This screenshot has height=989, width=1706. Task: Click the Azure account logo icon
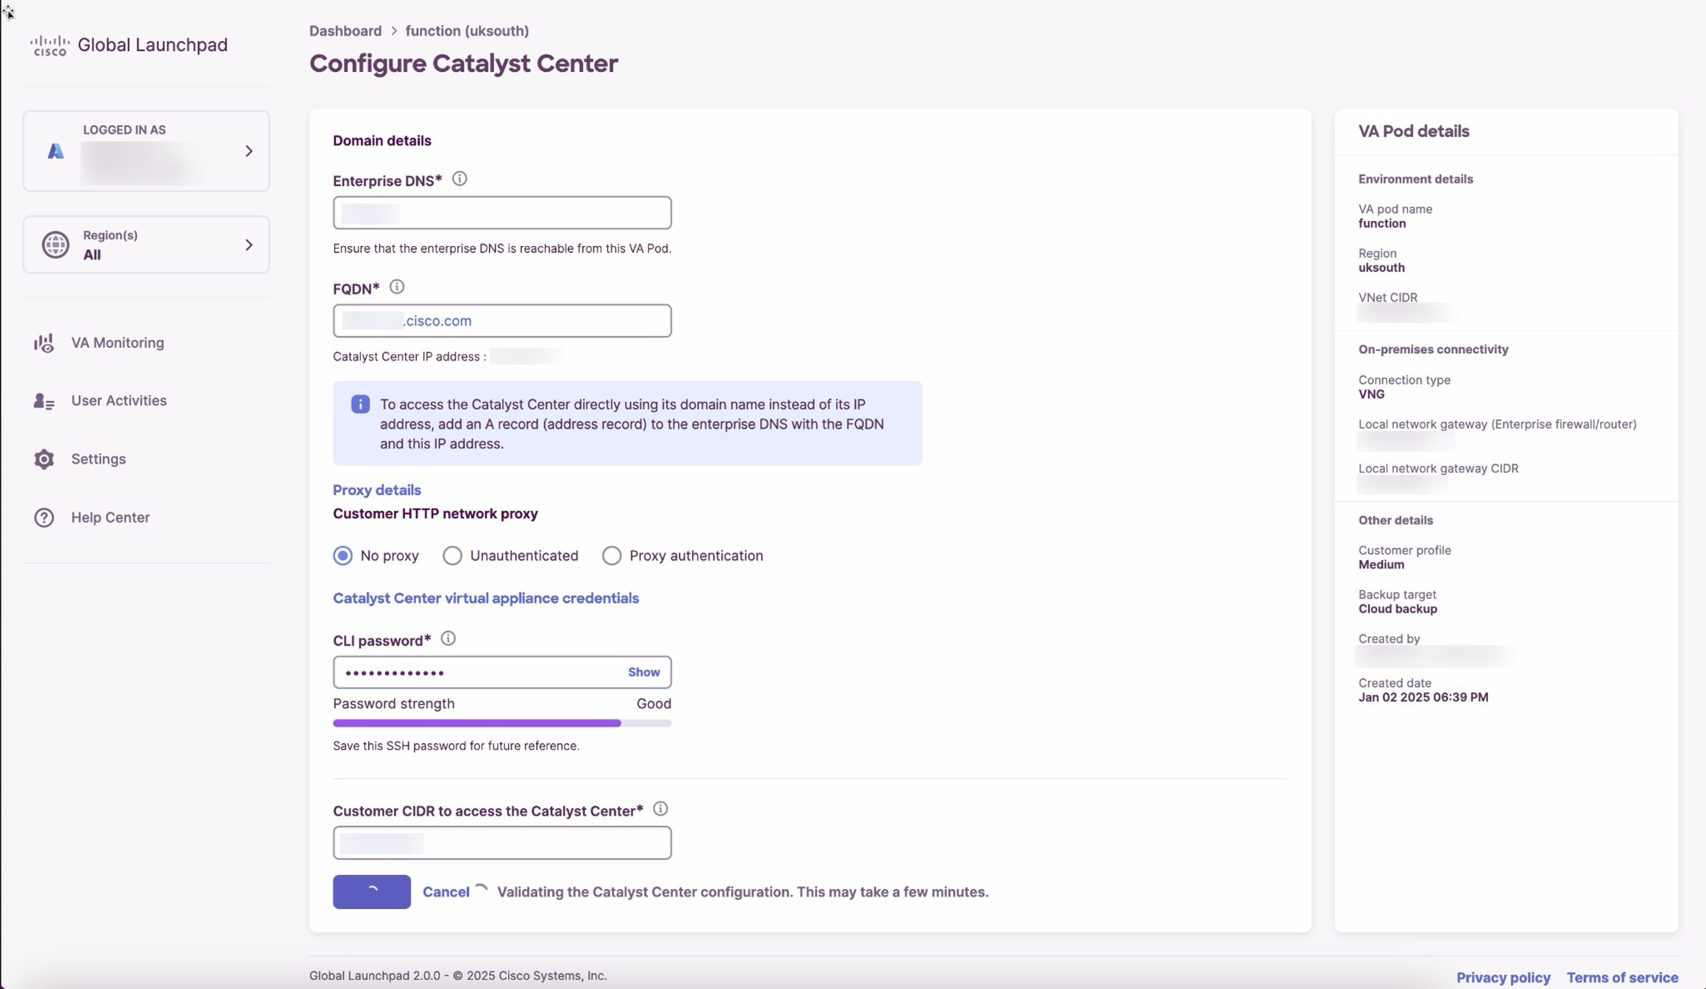56,152
